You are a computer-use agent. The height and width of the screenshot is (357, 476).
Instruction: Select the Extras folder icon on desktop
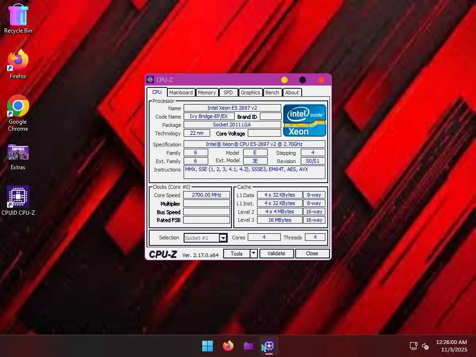pos(18,157)
